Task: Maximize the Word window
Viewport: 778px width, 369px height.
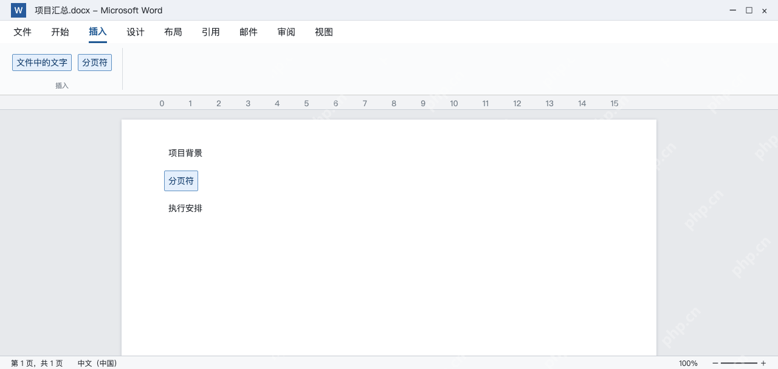Action: coord(749,10)
